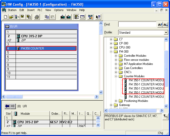Image resolution: width=170 pixels, height=136 pixels.
Task: Expand the CPU-300 tree node
Action: pos(111,47)
